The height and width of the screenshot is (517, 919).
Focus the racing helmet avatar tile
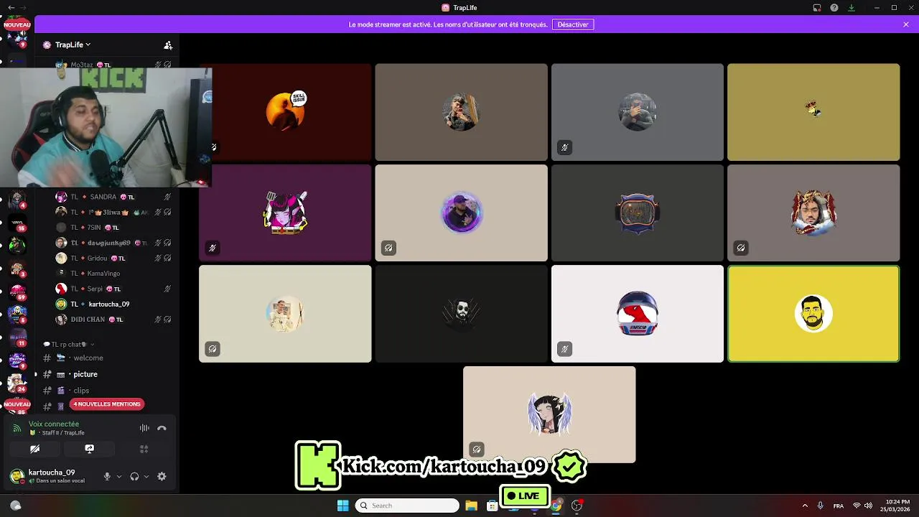point(638,314)
